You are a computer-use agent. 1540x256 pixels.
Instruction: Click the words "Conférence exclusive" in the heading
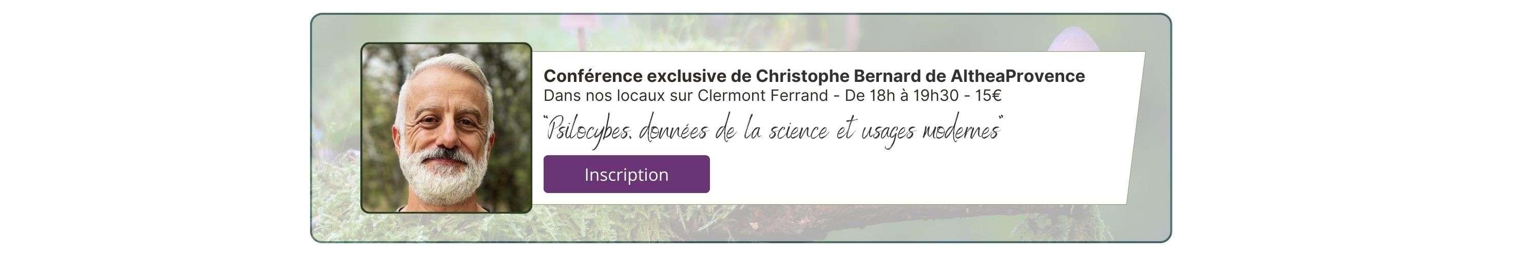(635, 76)
